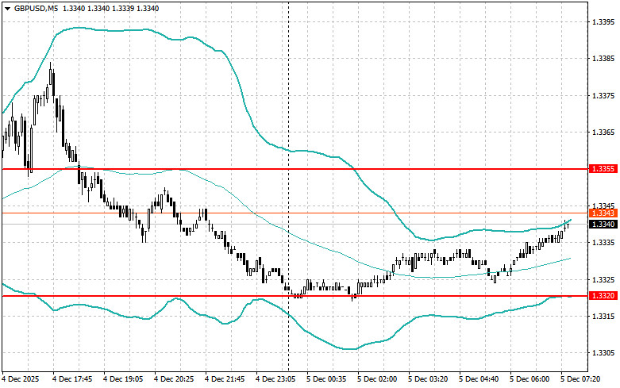This screenshot has height=388, width=620.
Task: Click the 1.3305 price scale value
Action: coord(603,353)
